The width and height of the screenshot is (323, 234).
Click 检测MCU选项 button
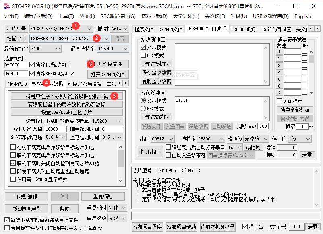pyautogui.click(x=26, y=209)
